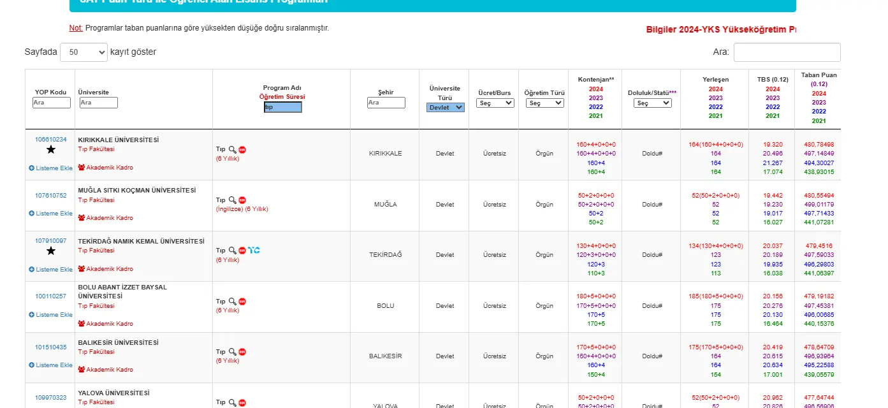Click magnifier icon in Yalova Üniversitesi row
888x408 pixels.
point(233,402)
